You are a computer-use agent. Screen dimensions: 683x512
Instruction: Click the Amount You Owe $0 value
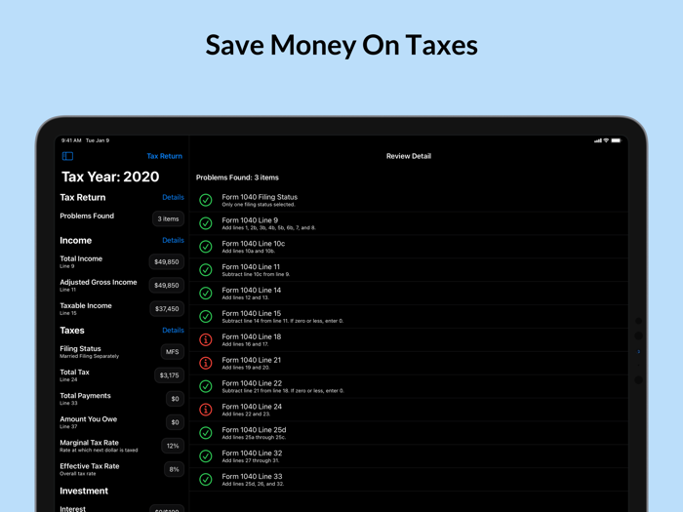(x=175, y=422)
